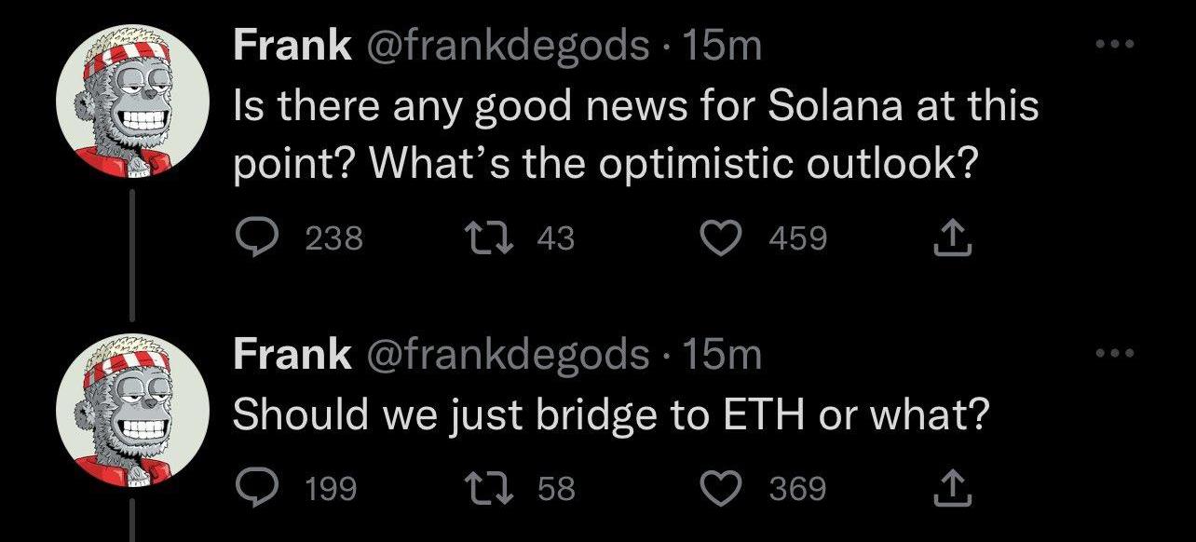This screenshot has width=1196, height=542.
Task: Click the 15m timestamp on the ETH tweet
Action: 722,354
